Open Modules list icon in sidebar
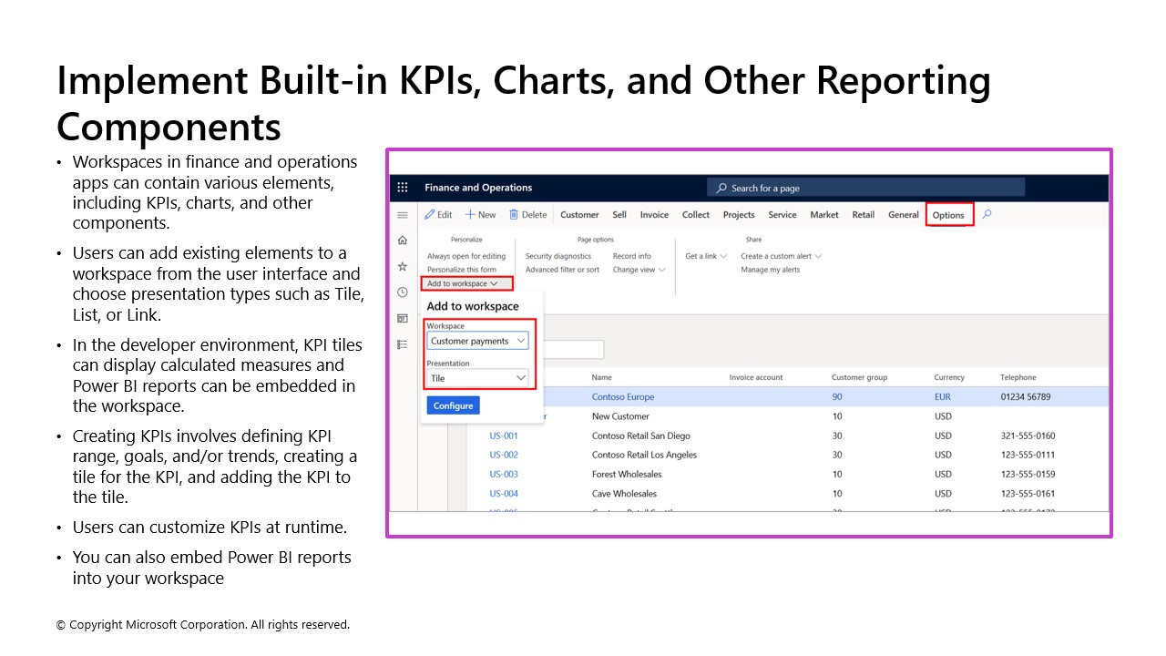1166x656 pixels. tap(403, 344)
